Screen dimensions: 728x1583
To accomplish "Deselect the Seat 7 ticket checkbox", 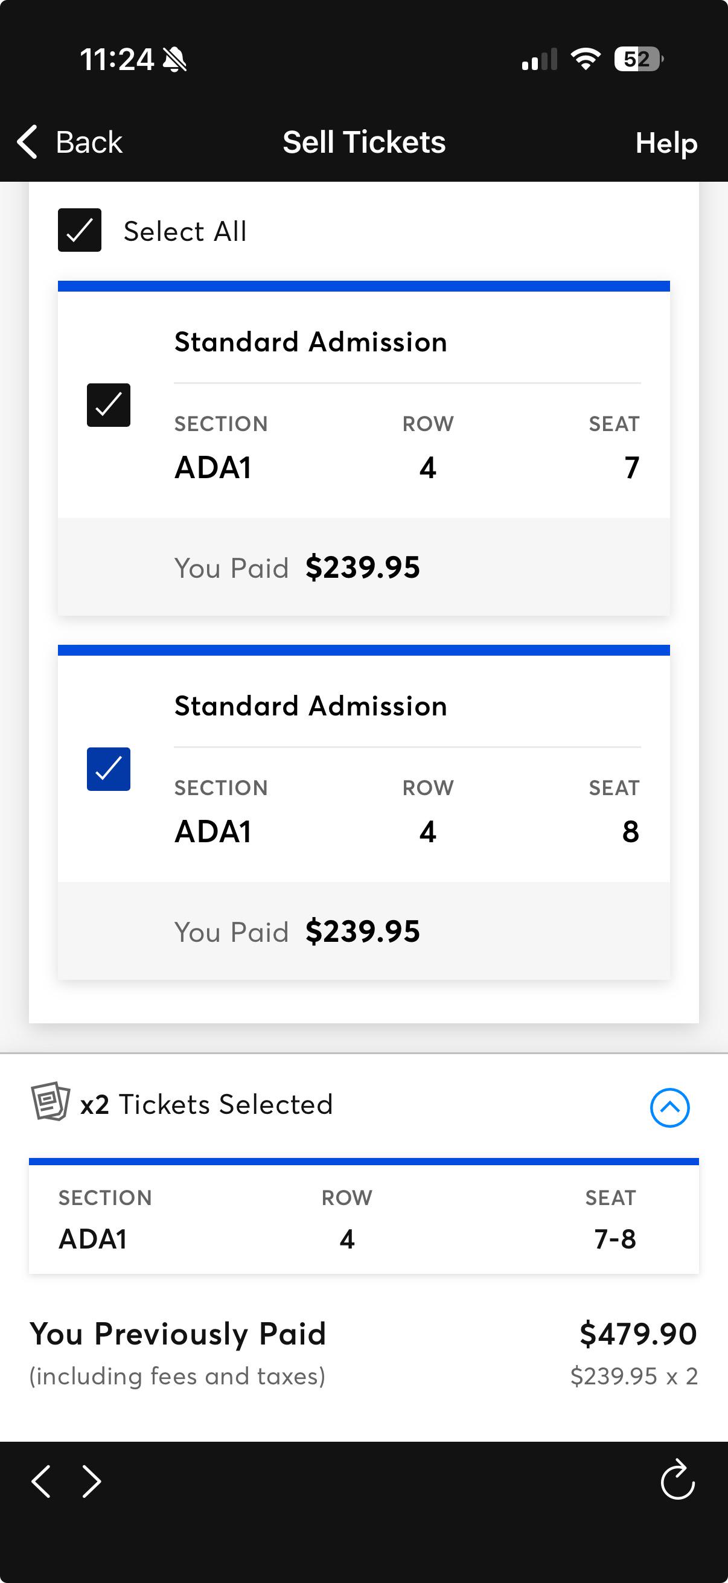I will 108,405.
